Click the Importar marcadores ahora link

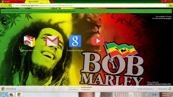click(x=67, y=11)
